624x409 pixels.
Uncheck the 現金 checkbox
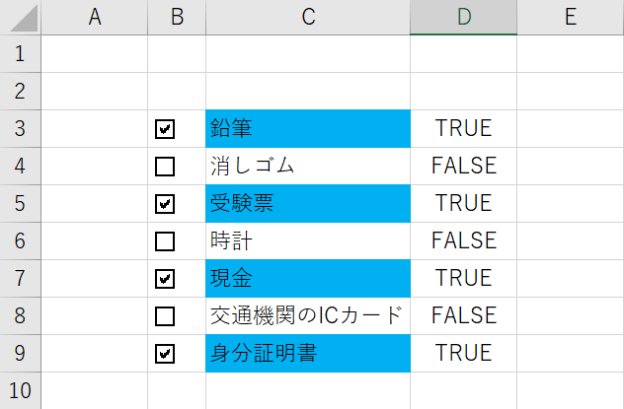tap(165, 279)
